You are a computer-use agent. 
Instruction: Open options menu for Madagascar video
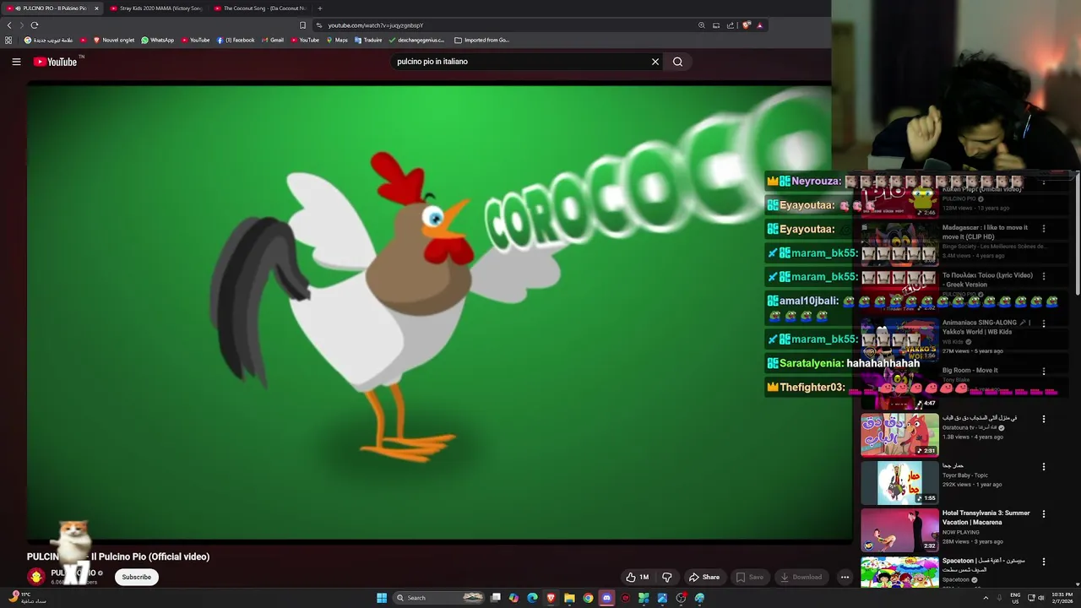1044,228
